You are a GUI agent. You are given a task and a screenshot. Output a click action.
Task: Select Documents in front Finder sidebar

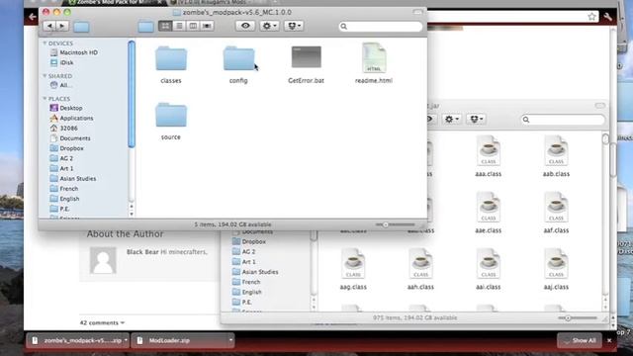tap(70, 138)
